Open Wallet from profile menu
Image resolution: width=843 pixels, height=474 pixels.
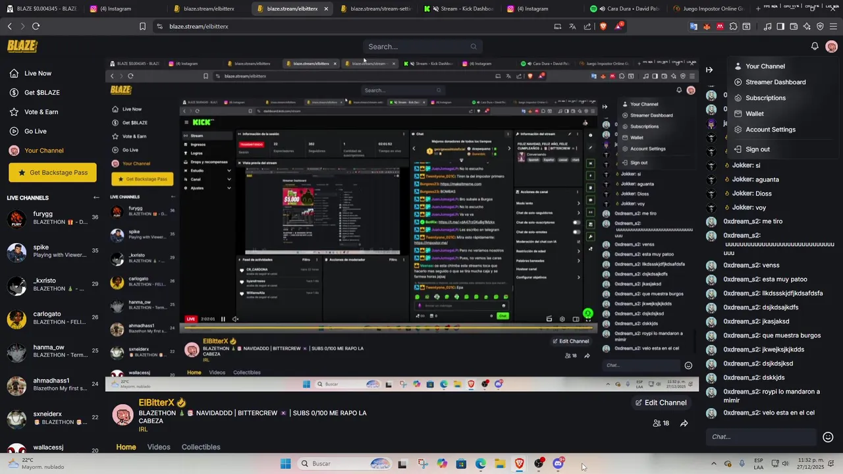tap(755, 114)
